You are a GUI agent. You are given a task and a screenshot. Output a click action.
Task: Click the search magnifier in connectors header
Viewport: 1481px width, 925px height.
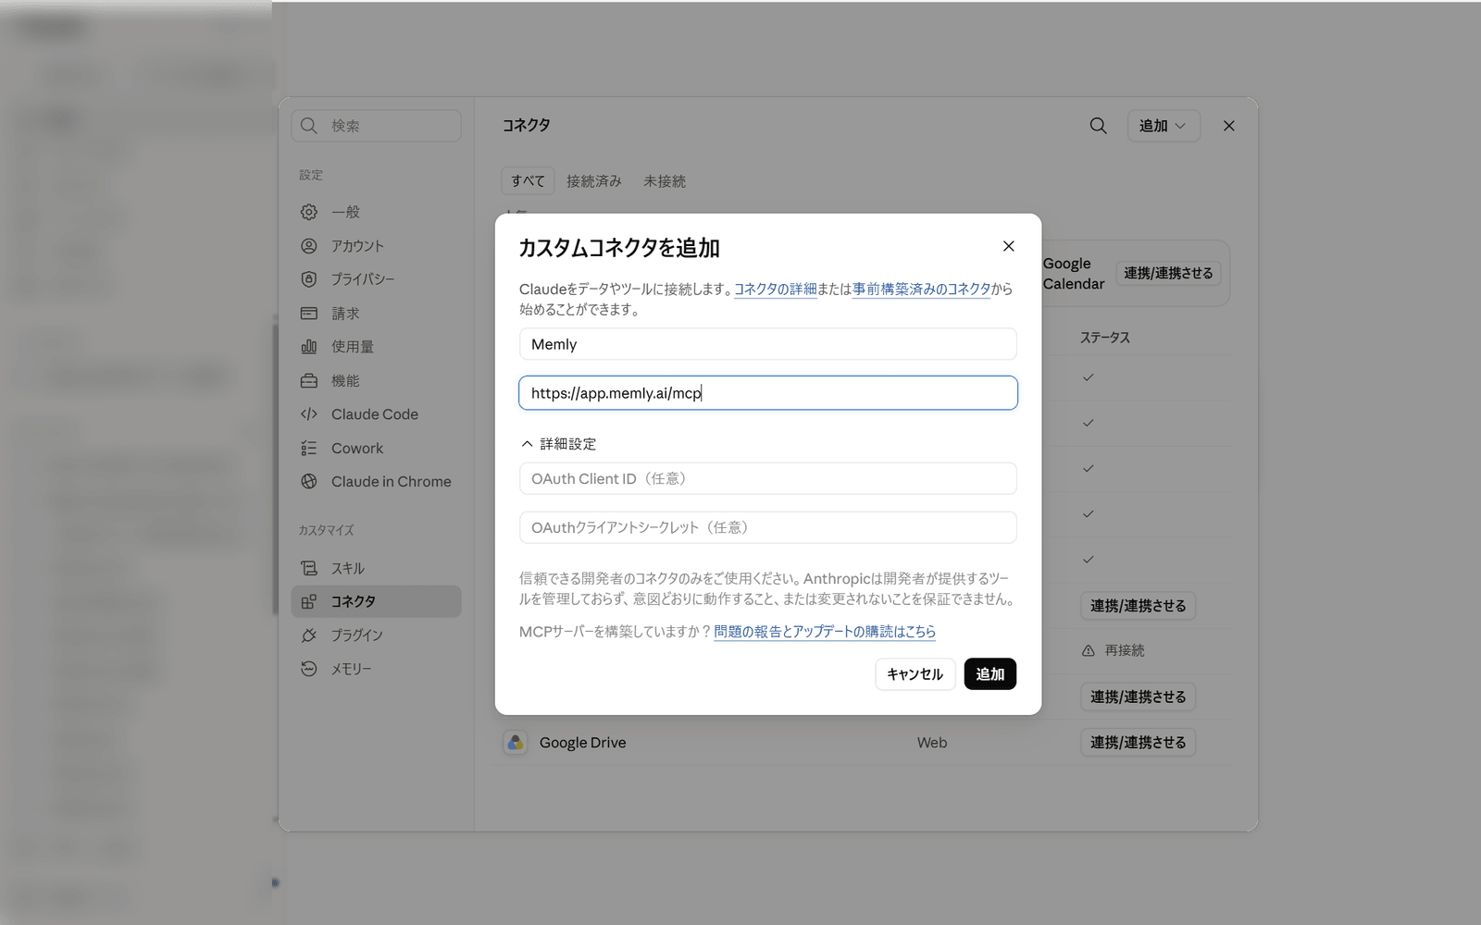click(1098, 126)
